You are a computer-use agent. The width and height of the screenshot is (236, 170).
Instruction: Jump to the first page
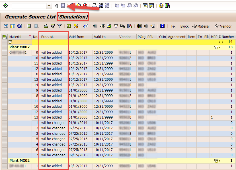(x=117, y=6)
